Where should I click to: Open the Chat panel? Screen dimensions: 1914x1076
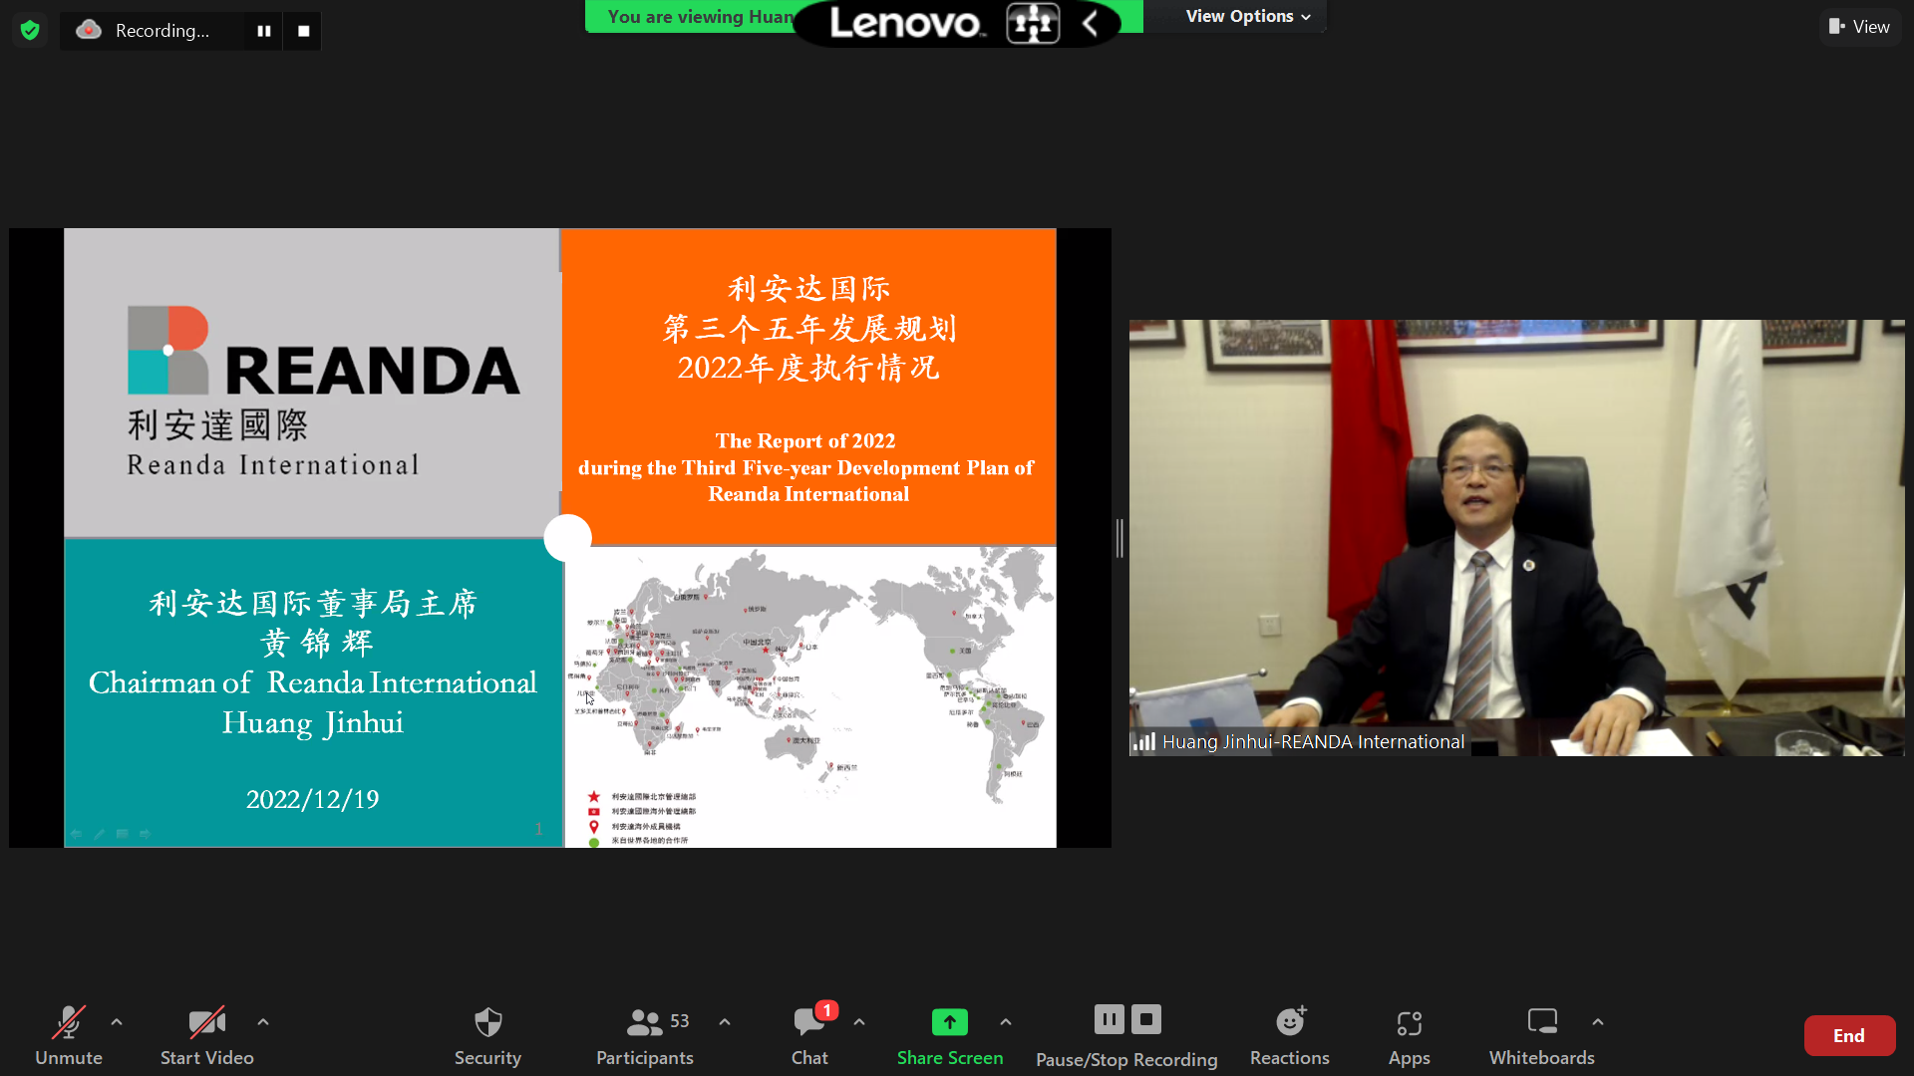click(x=809, y=1036)
